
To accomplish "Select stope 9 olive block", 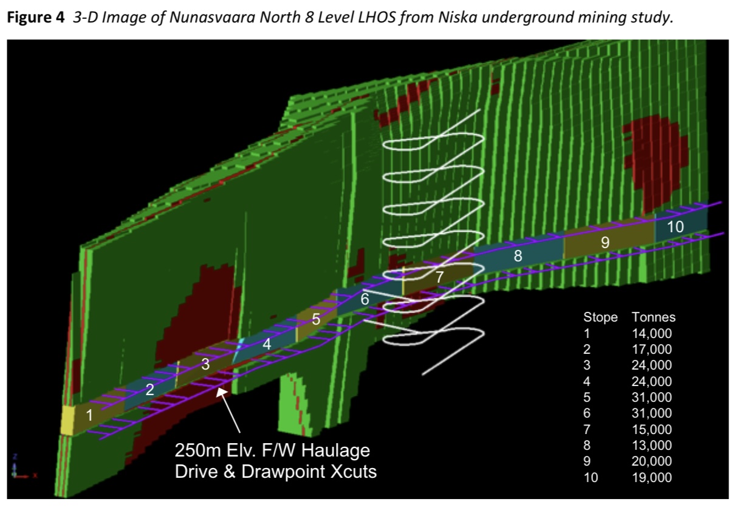I will click(604, 242).
